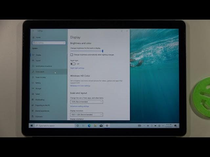This screenshot has height=157, width=210.
Task: Launch Microsoft Edge from the taskbar
Action: pos(89,126)
